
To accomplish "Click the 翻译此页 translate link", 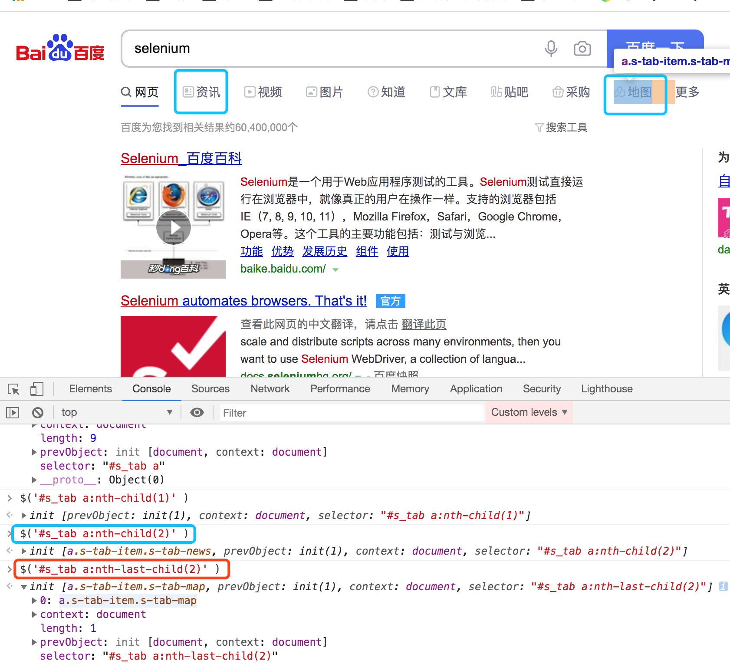I will coord(424,324).
